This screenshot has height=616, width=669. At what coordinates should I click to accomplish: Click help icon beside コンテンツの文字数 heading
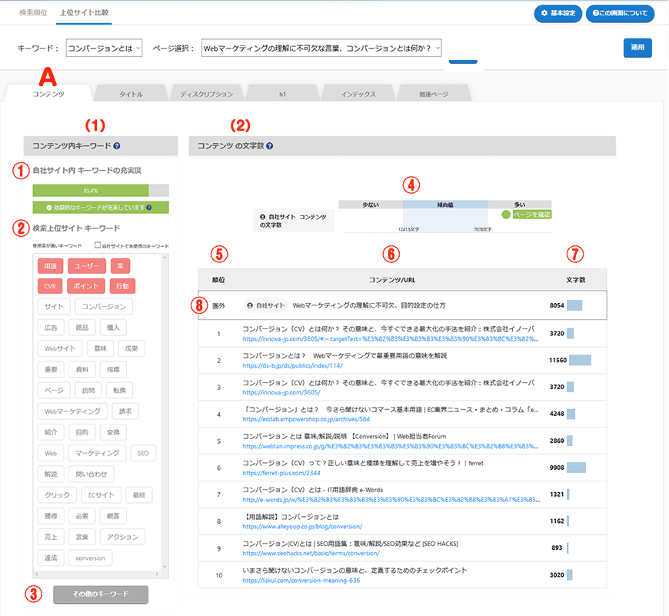point(270,146)
